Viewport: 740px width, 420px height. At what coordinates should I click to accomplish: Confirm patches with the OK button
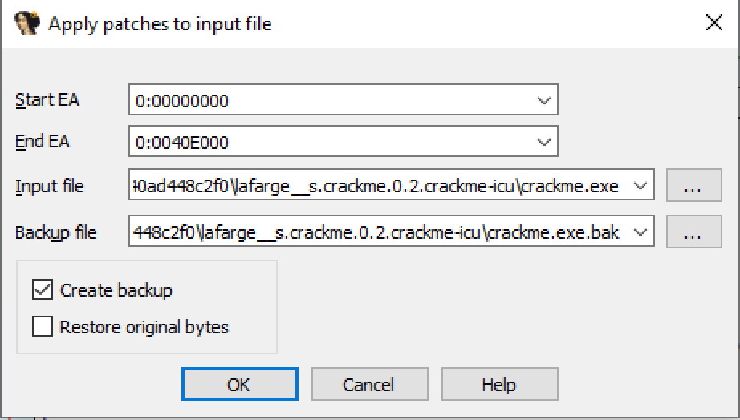pos(239,385)
